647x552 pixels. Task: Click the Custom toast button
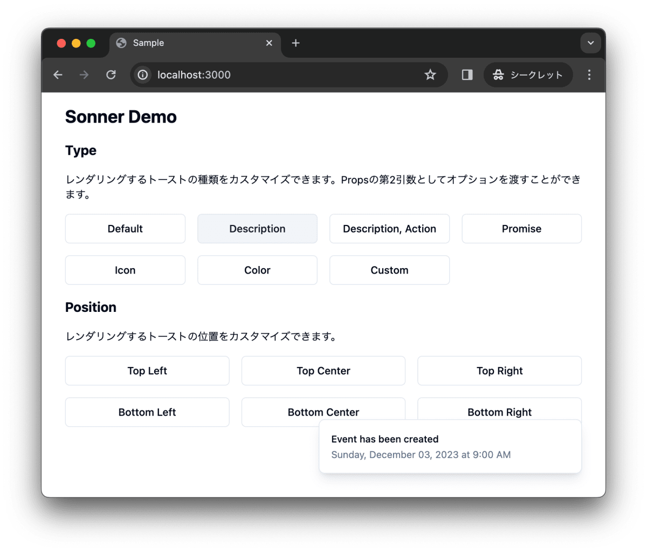click(x=389, y=270)
